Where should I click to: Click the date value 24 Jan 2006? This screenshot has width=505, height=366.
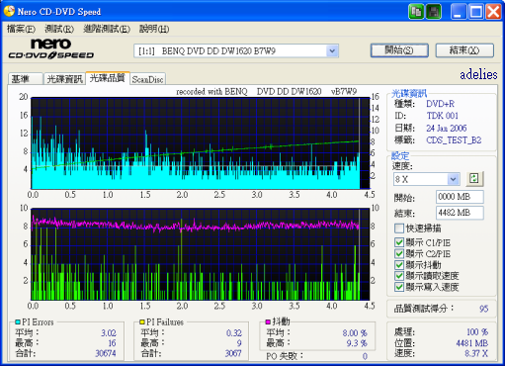(x=447, y=128)
